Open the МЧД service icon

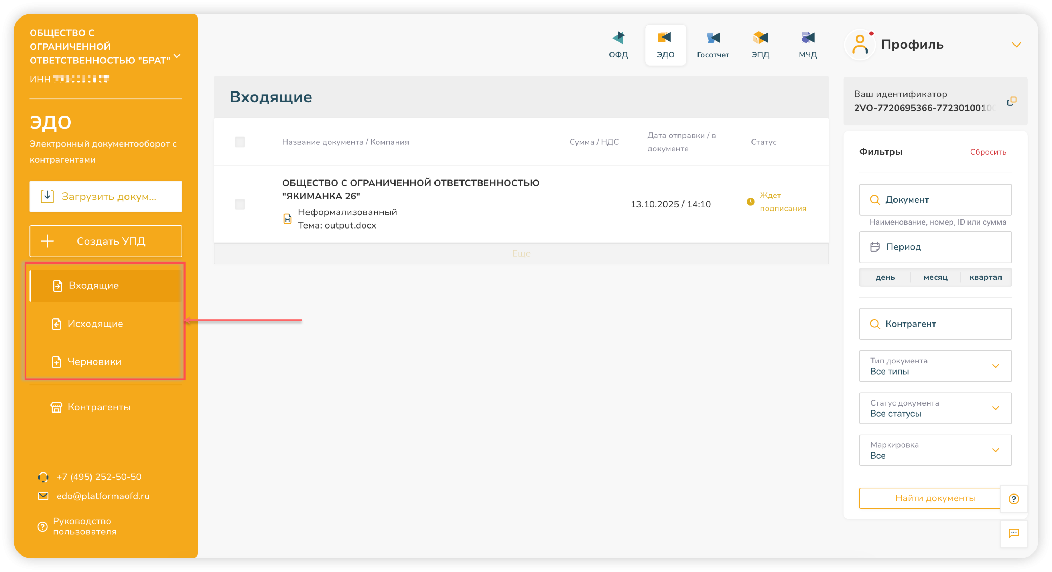807,44
